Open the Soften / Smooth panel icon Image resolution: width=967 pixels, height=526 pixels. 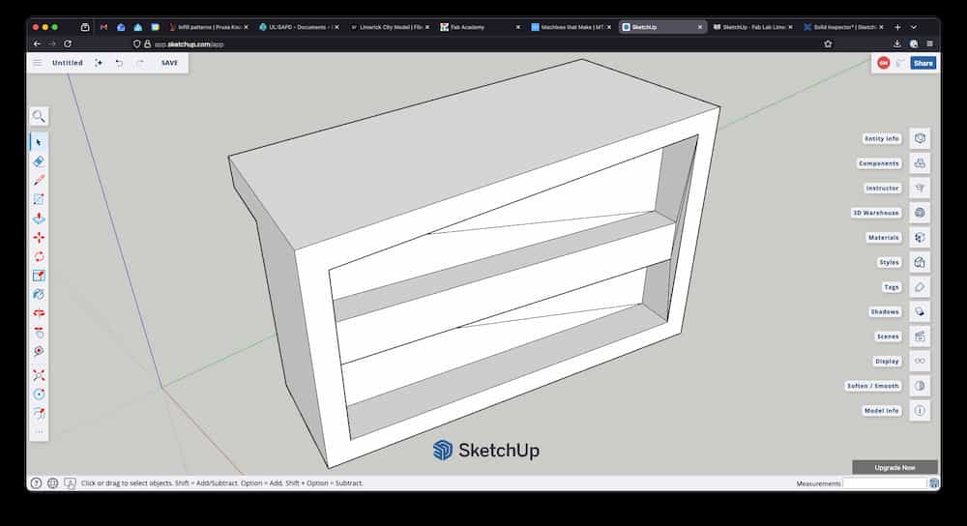coord(920,386)
